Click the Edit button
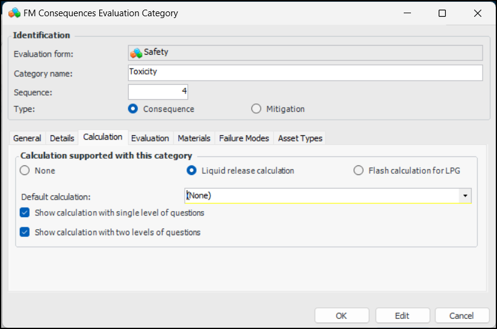Screen dimensions: 497x329 coord(402,315)
